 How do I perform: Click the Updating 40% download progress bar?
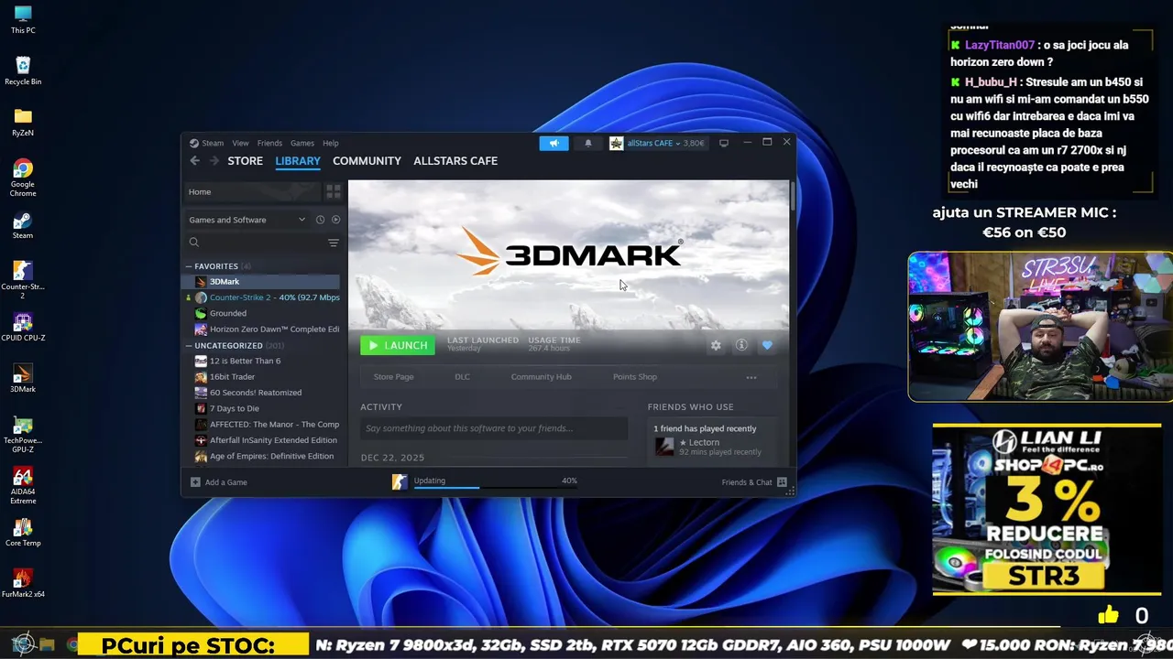click(x=496, y=487)
